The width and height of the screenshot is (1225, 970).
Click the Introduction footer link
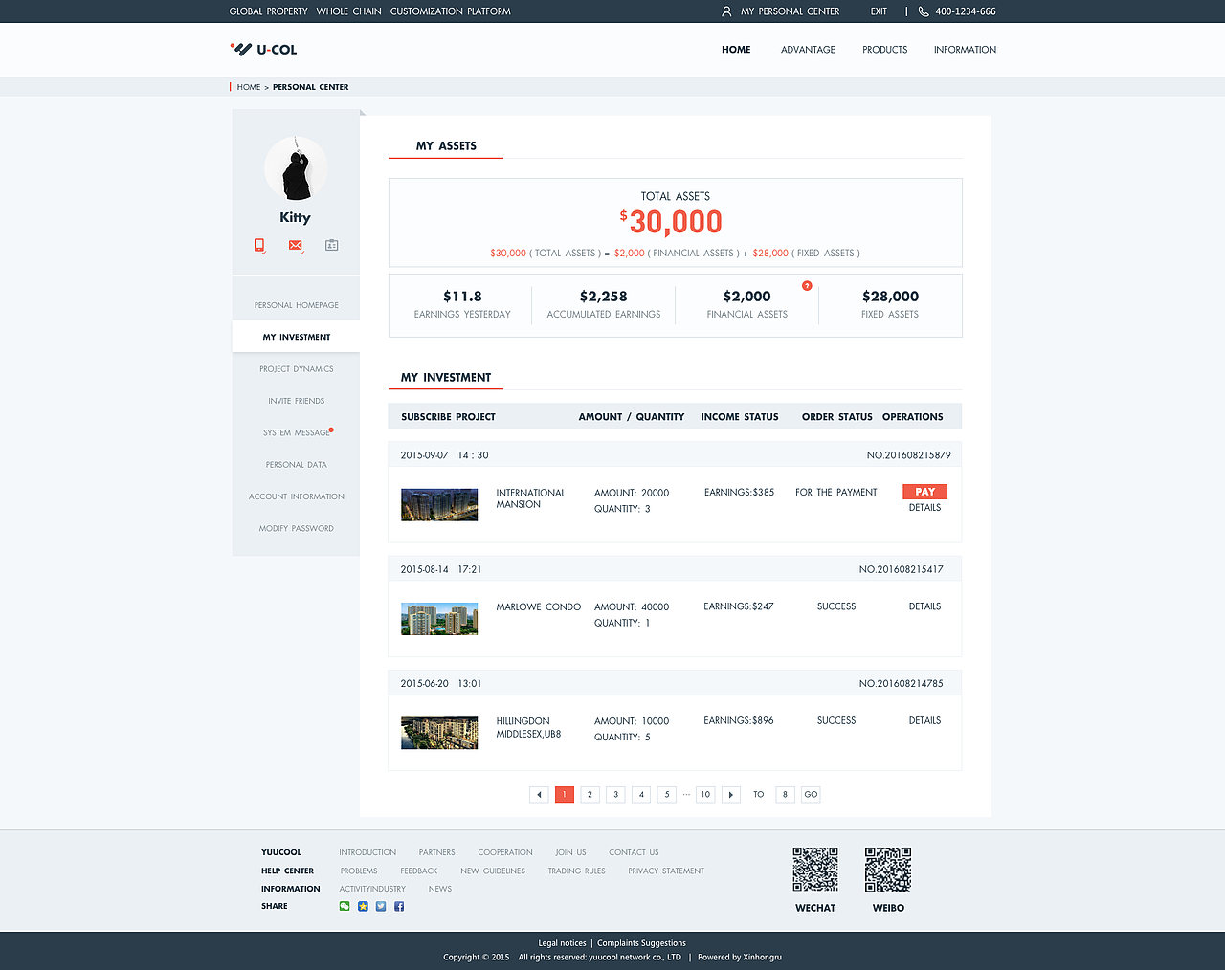click(367, 852)
